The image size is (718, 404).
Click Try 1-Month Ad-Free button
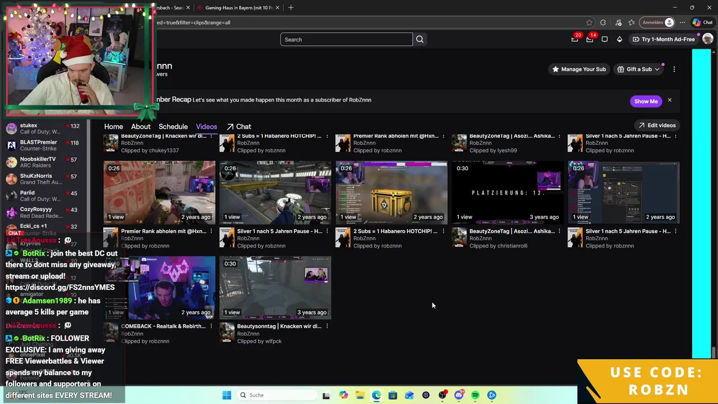pos(664,39)
